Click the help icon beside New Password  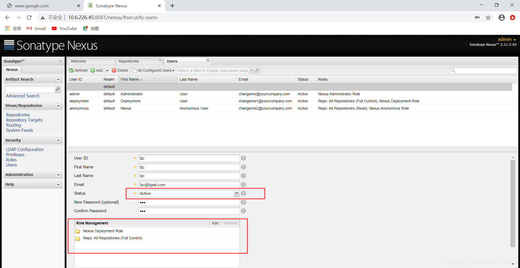[243, 202]
